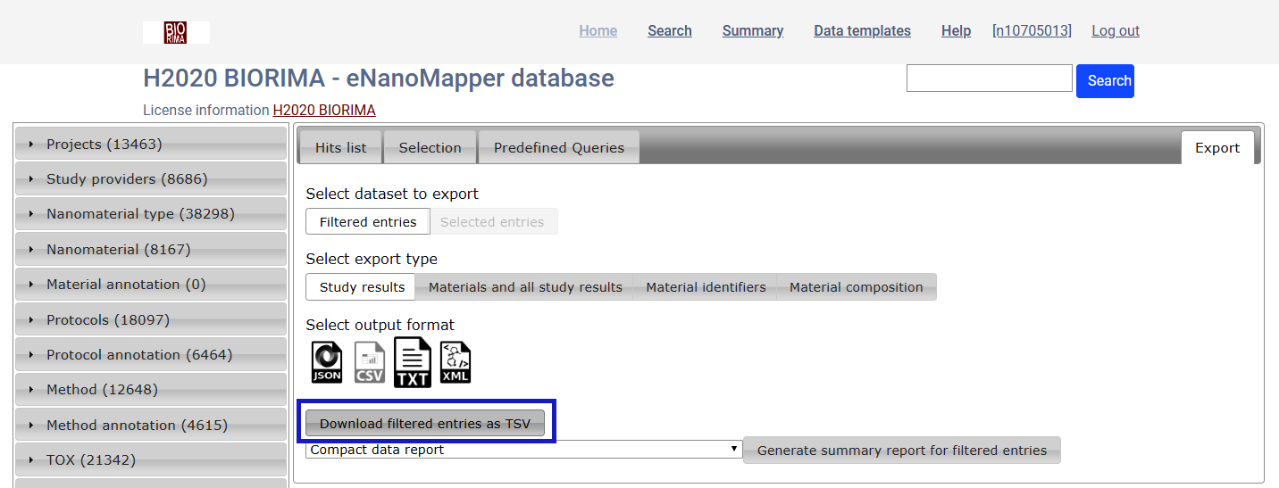Expand the Nanomaterial (8167) facet
1279x488 pixels.
151,249
